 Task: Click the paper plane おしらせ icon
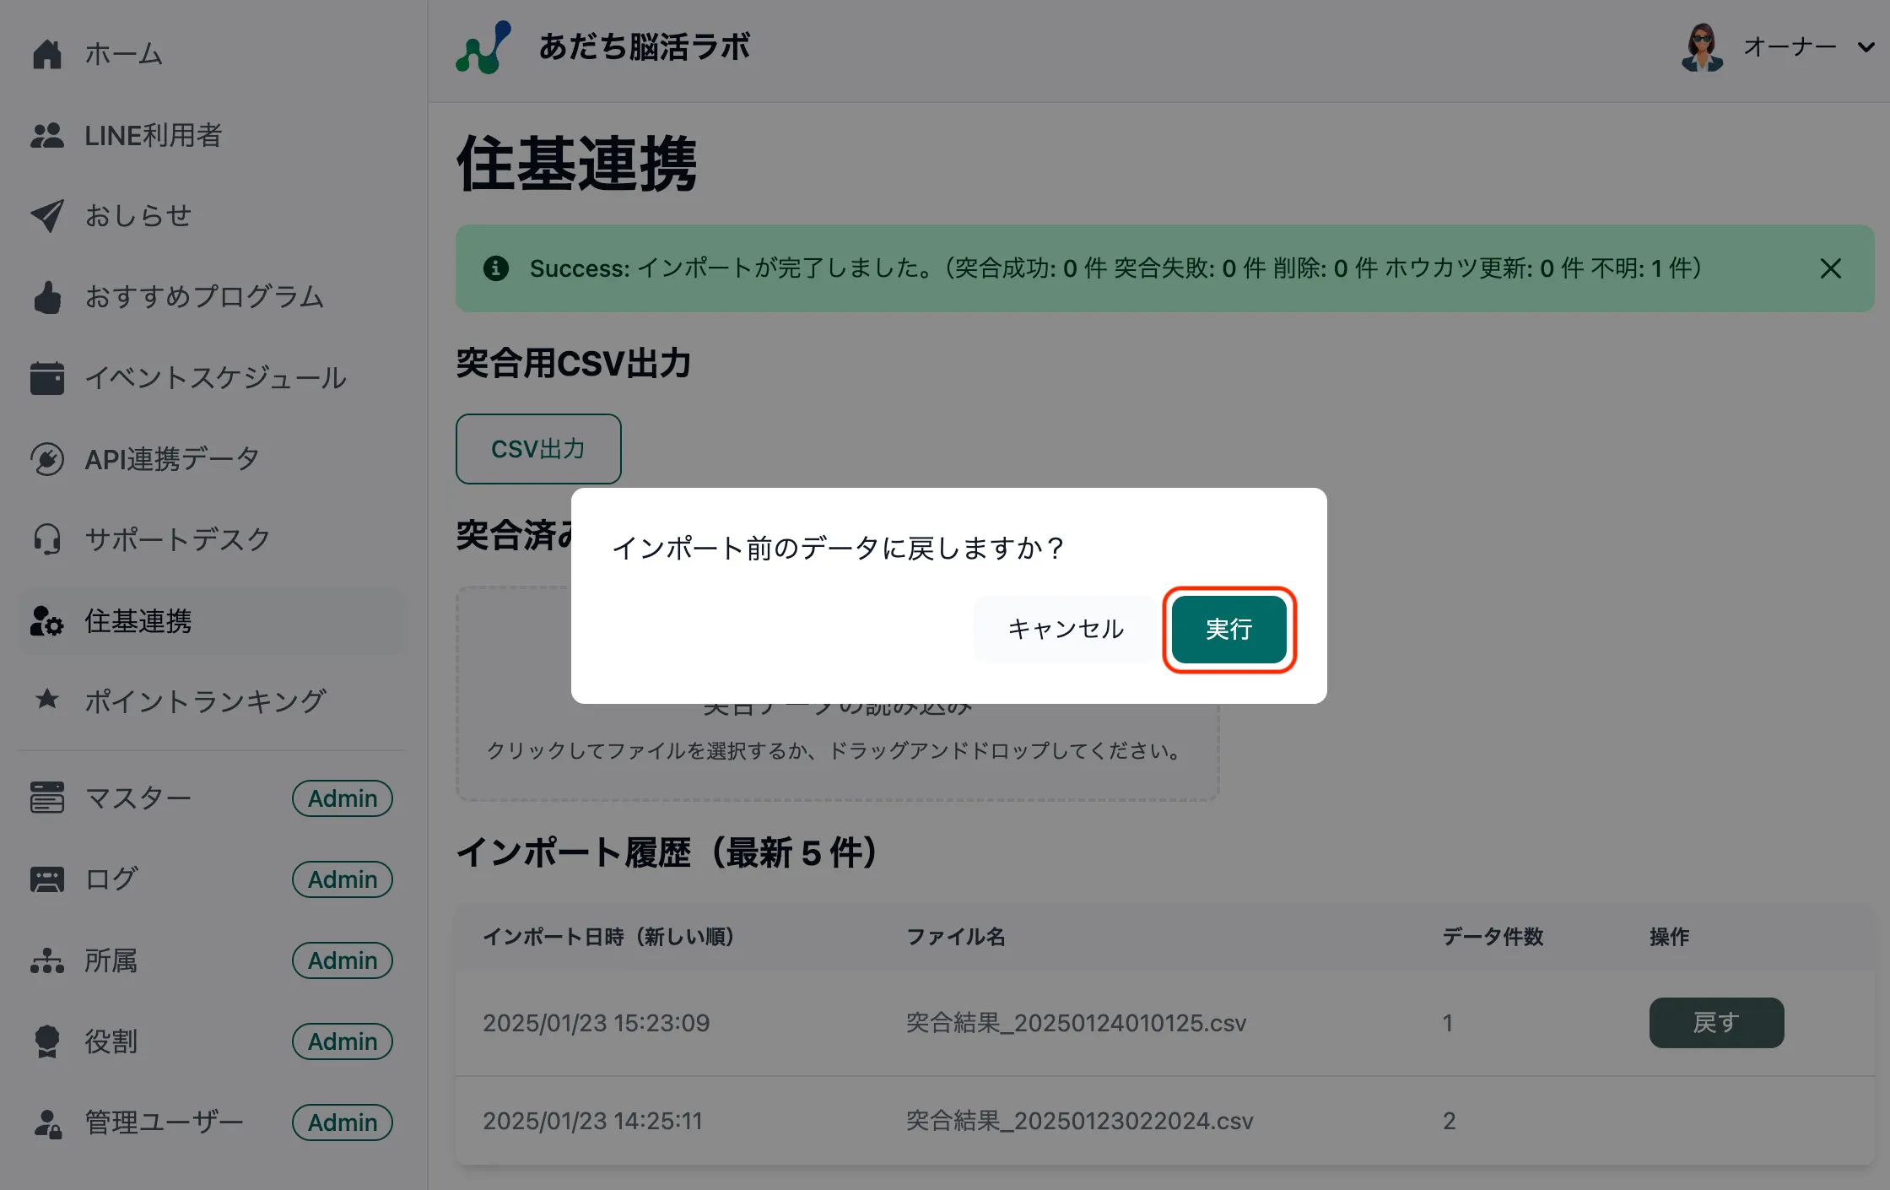[47, 216]
